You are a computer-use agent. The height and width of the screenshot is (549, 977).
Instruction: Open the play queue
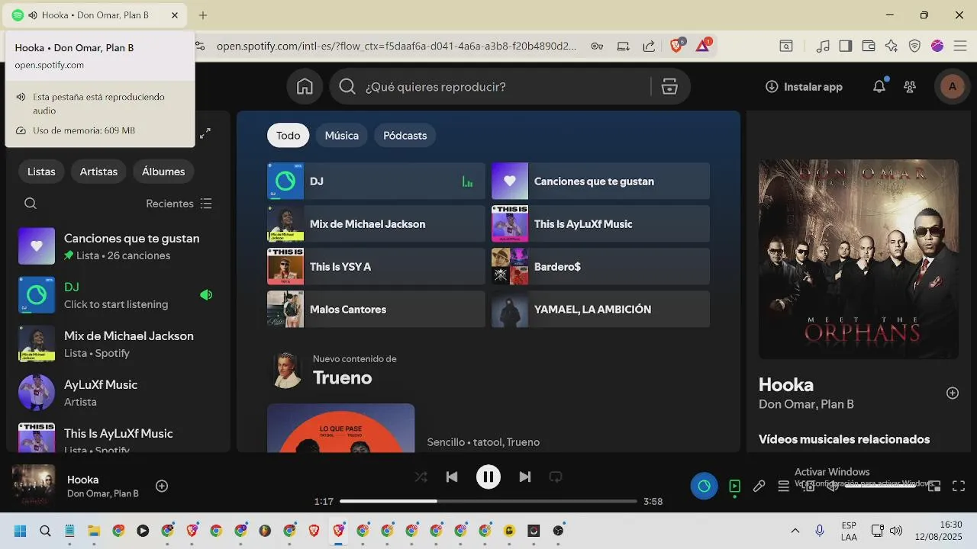[x=783, y=486]
